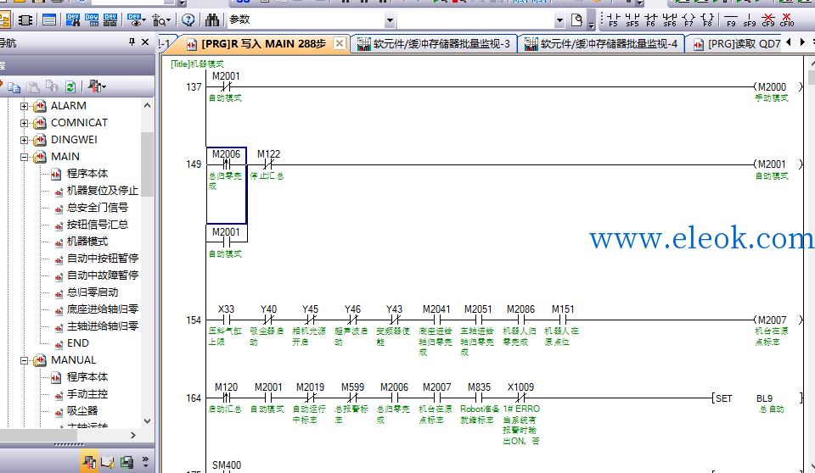Draw horizontal line F9

click(731, 19)
